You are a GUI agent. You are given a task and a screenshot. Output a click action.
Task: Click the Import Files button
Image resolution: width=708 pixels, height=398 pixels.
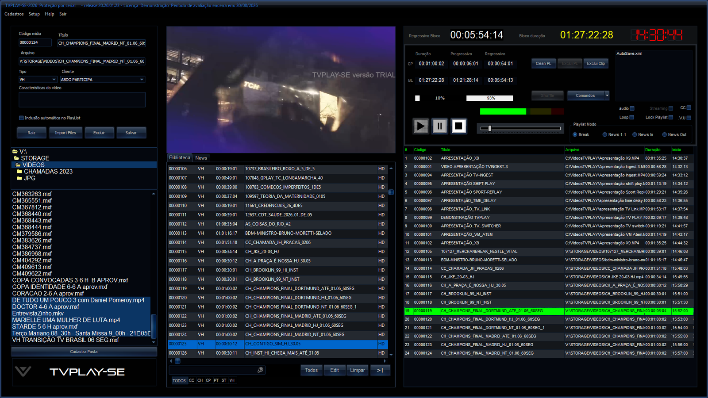pos(65,133)
